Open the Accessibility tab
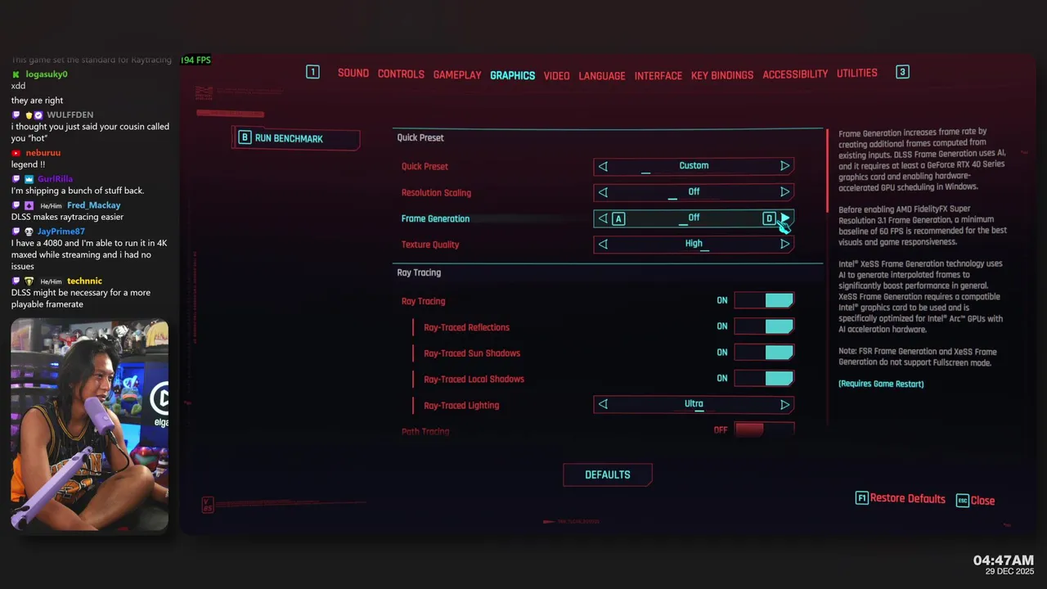1047x589 pixels. (795, 74)
